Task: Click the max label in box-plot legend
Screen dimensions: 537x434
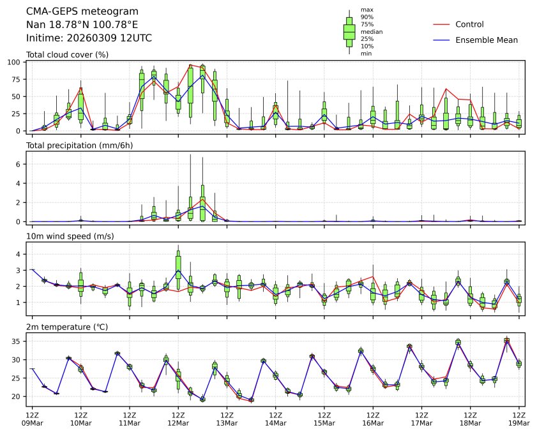Action: [x=367, y=10]
